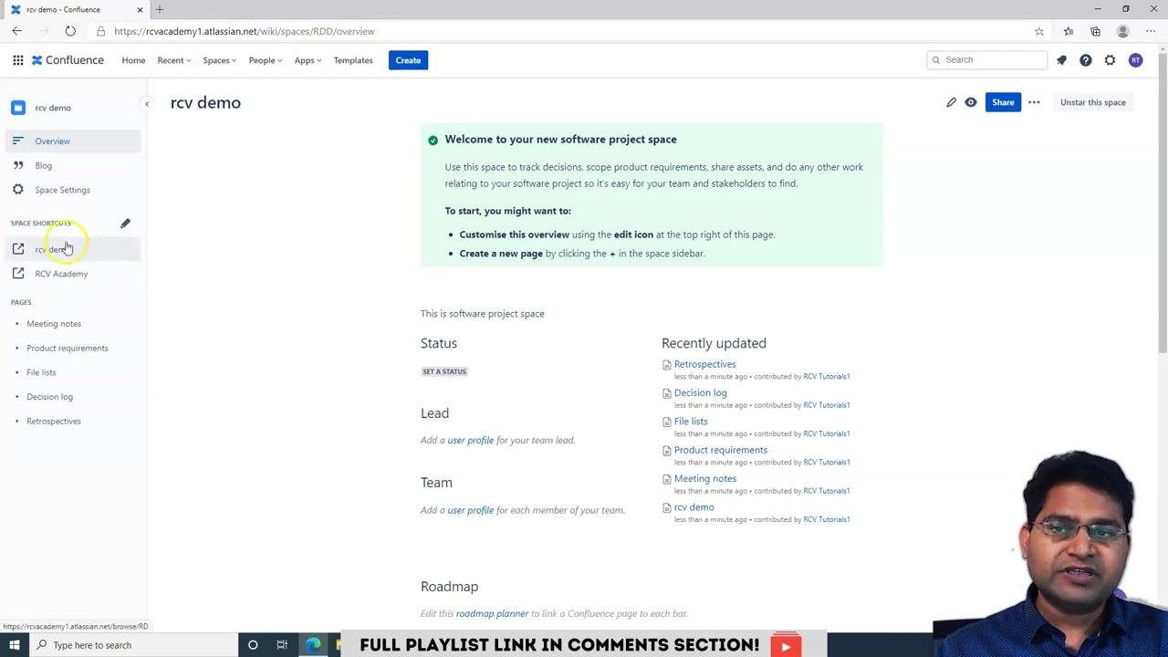Reload the browser page
Viewport: 1168px width, 657px height.
point(70,31)
